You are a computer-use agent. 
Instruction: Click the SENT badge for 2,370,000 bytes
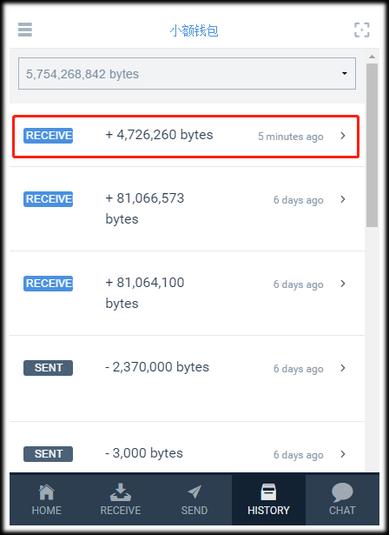click(48, 368)
